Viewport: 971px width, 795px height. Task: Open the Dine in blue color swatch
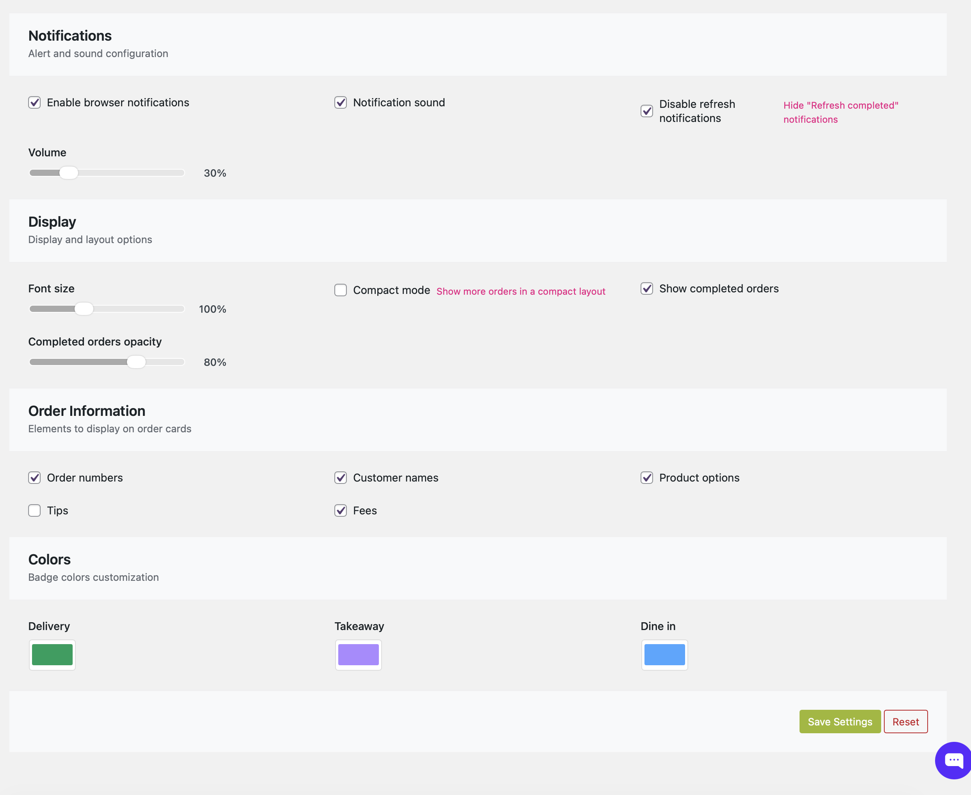pos(664,655)
